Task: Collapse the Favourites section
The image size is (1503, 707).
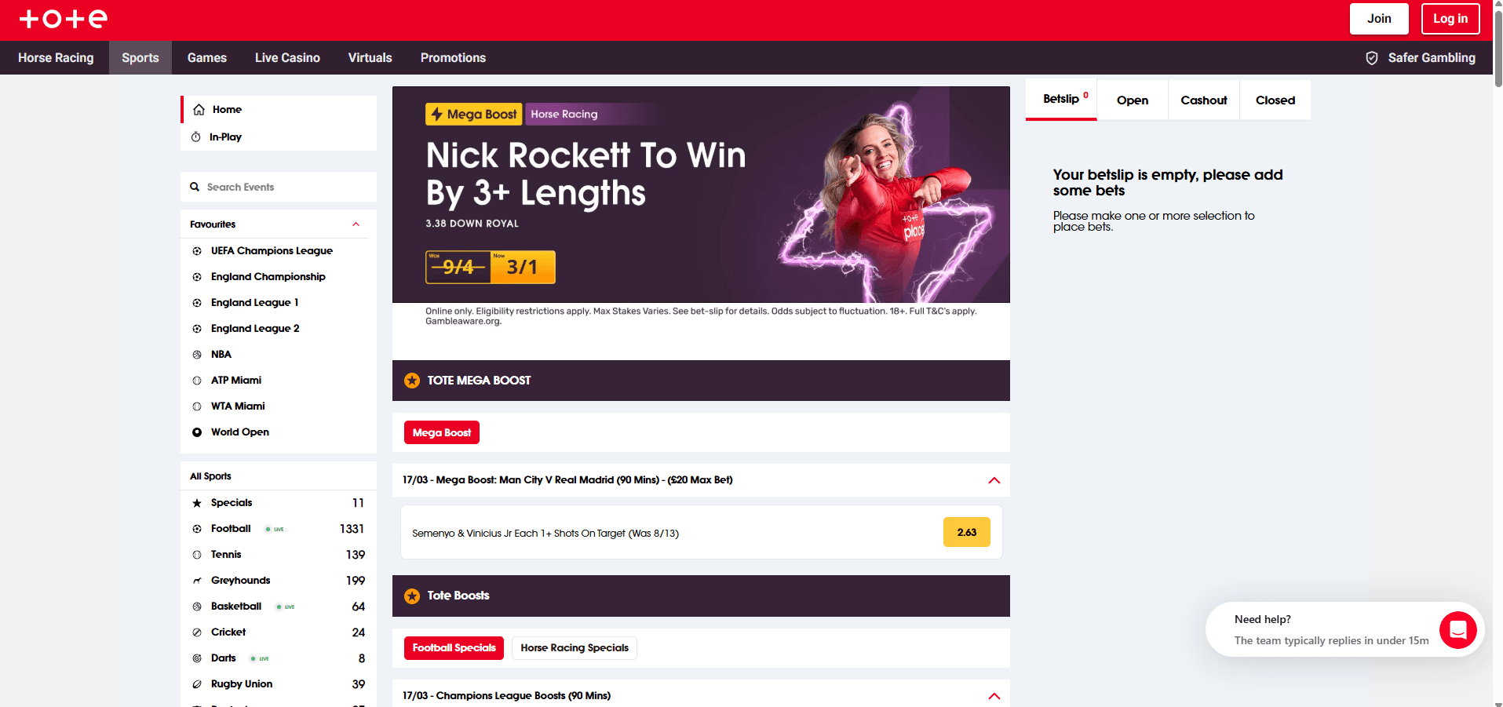Action: pyautogui.click(x=356, y=224)
